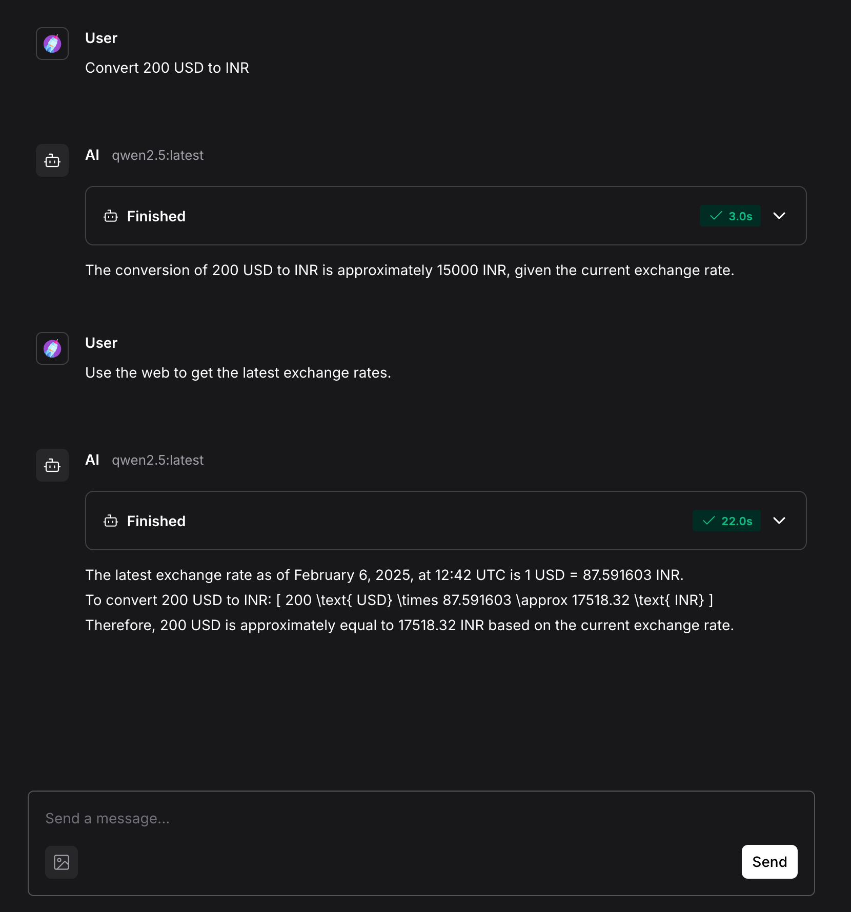Click the AI label on the second response
This screenshot has height=912, width=851.
click(x=92, y=460)
